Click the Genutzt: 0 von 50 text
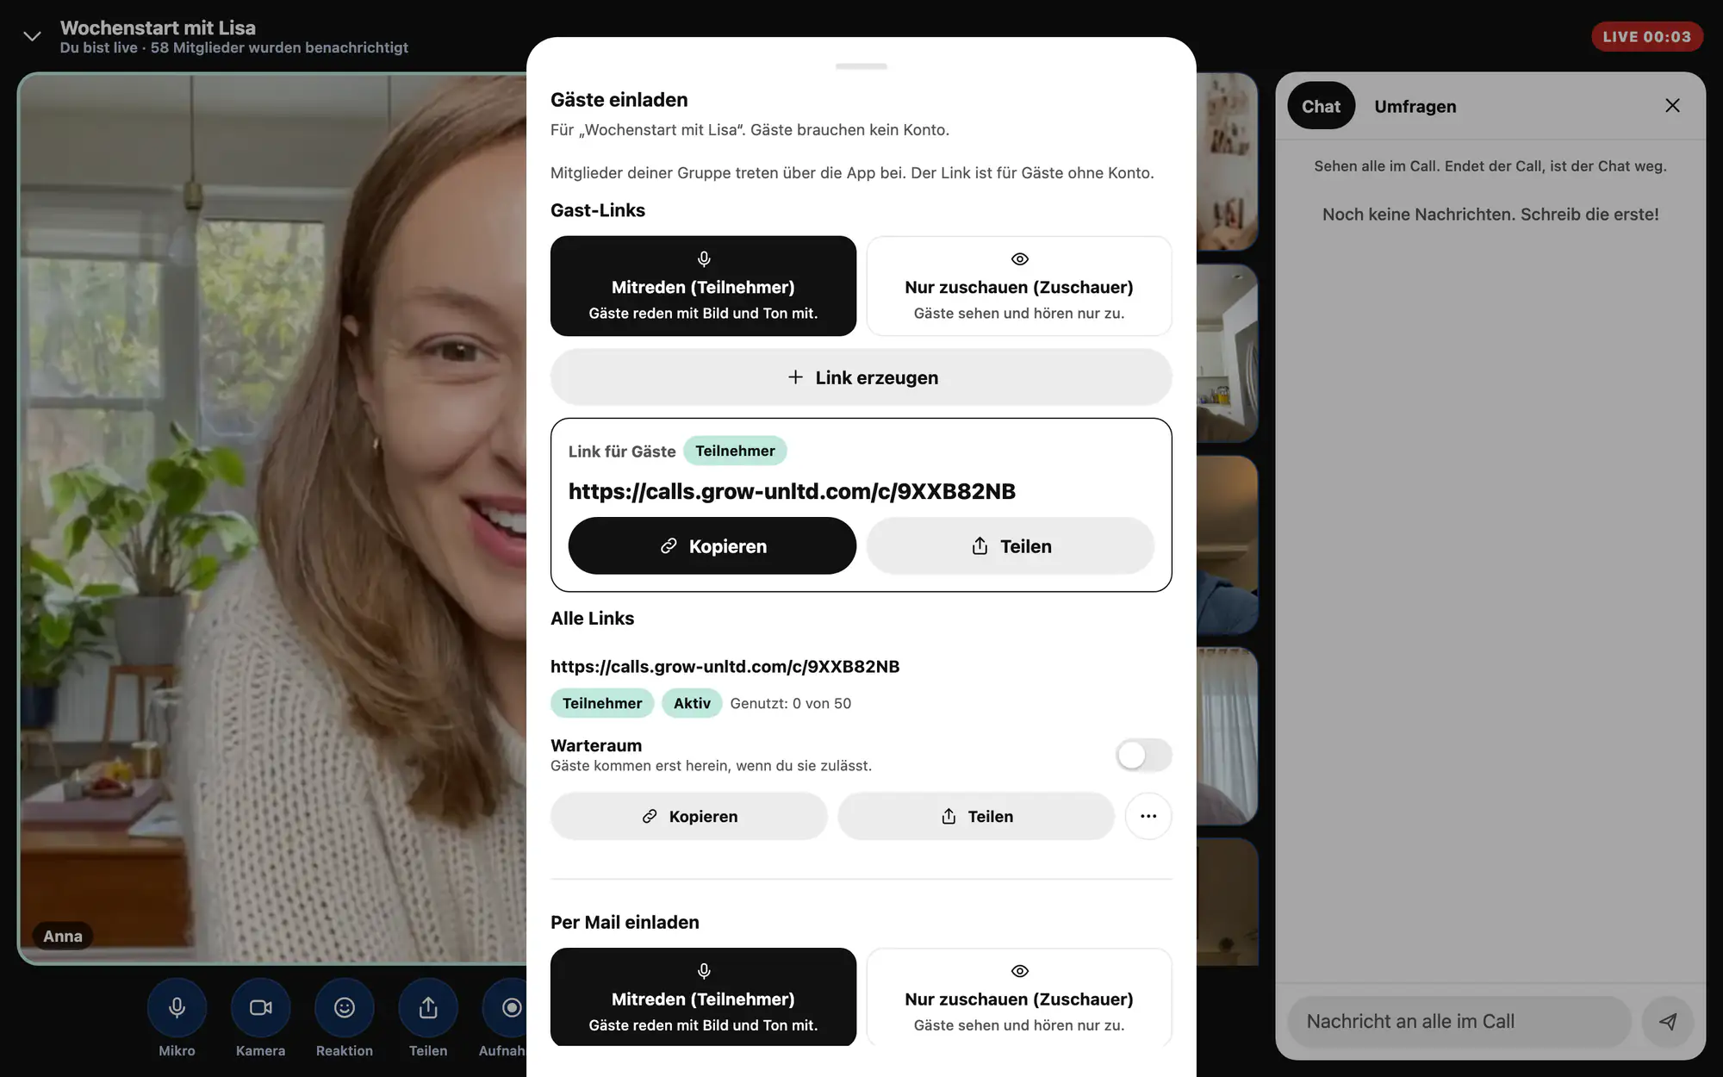Screen dimensions: 1723x1077 coord(790,703)
